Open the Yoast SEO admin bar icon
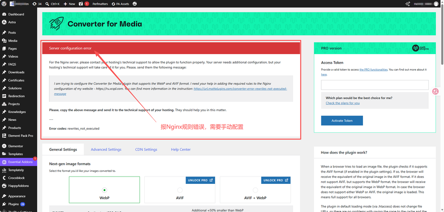Viewport: 444px width, 212px height. click(x=81, y=4)
